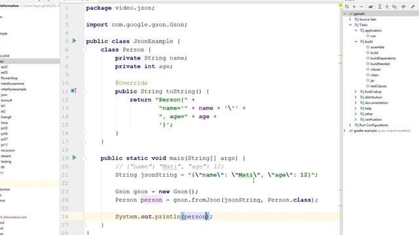This screenshot has height=235, width=419.
Task: Click fold end marker at line 27
Action: coord(84,225)
